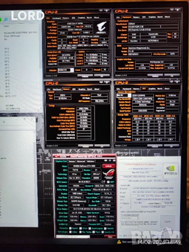
Task: Toggle PhysX checkbox in GPU-Z
Action: (x=93, y=232)
